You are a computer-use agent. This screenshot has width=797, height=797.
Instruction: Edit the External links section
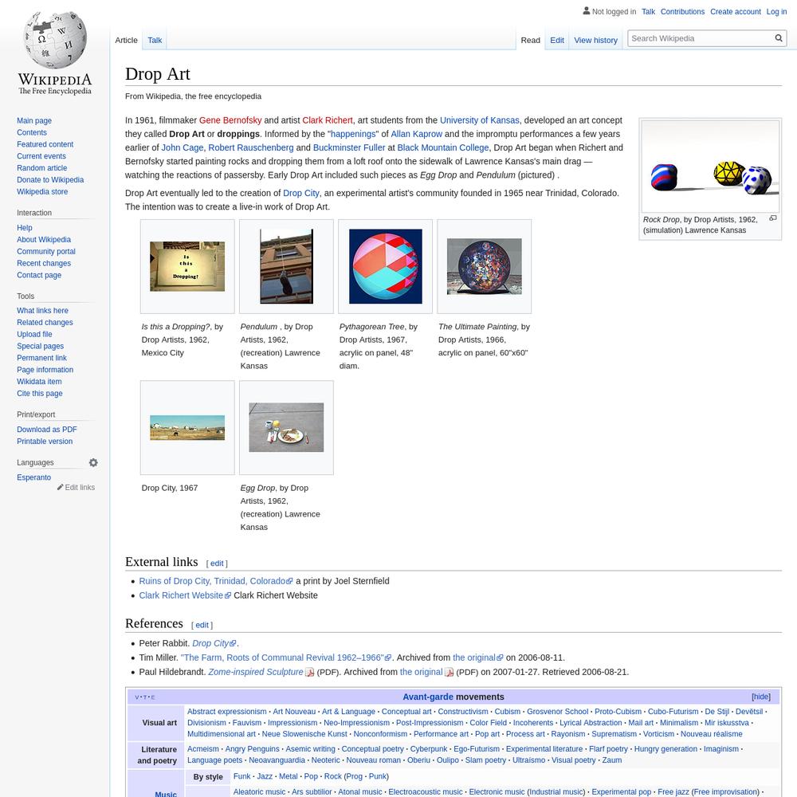click(x=217, y=563)
